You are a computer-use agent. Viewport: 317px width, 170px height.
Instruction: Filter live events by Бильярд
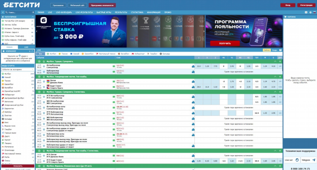coord(165,54)
